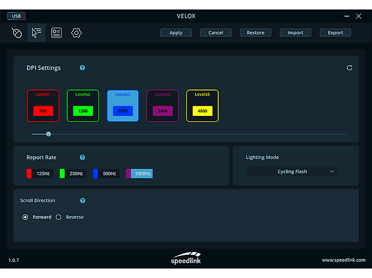Open the gear settings tab
The width and height of the screenshot is (372, 278).
click(76, 33)
